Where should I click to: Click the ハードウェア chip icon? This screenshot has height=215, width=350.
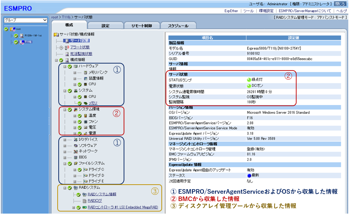(x=75, y=66)
